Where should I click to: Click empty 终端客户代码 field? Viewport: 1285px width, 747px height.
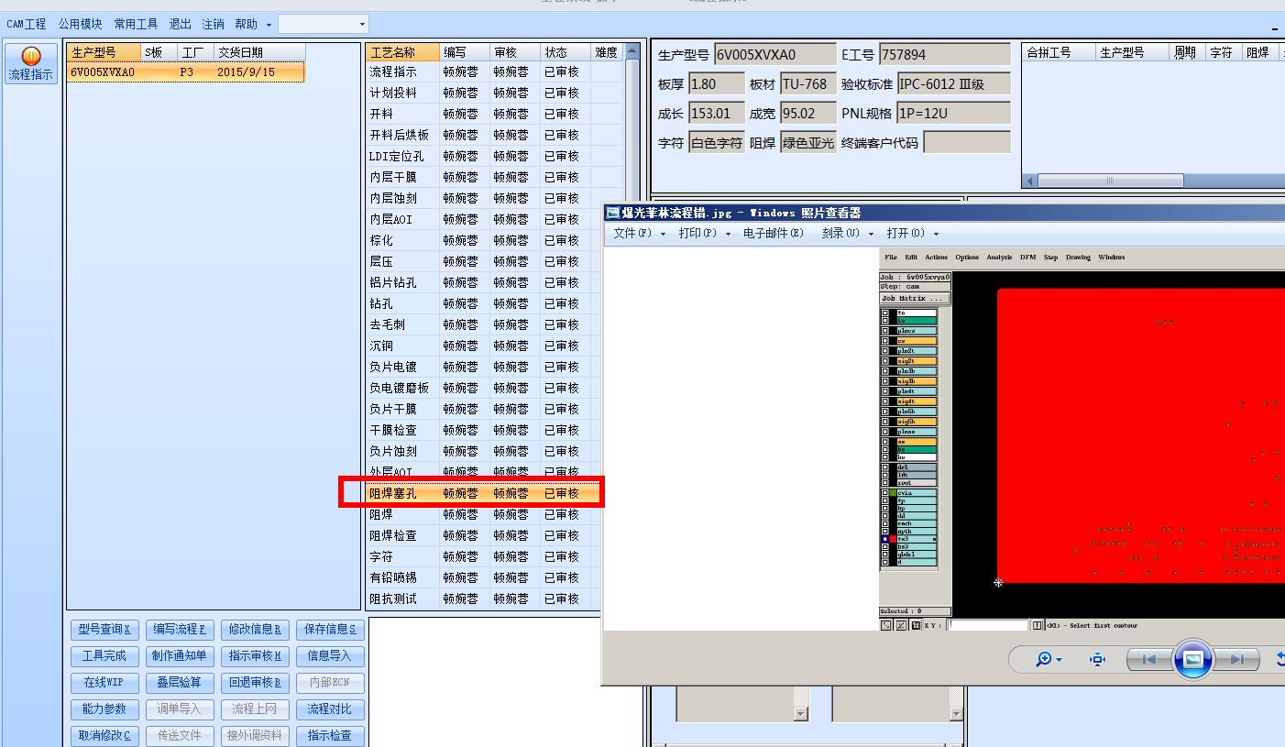coord(967,142)
